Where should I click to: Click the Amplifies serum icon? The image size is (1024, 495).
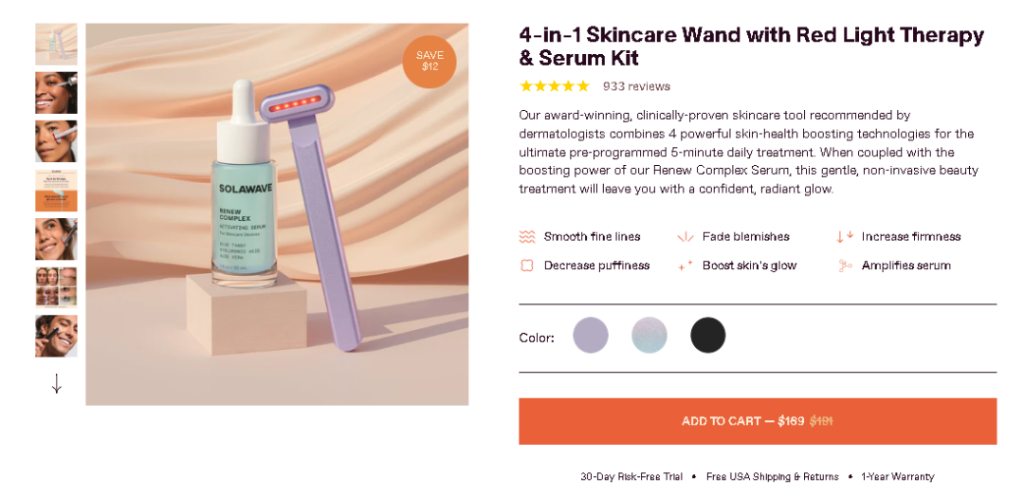click(845, 266)
